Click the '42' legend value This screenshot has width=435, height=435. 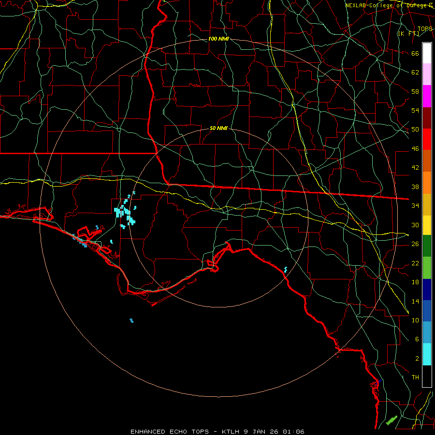pos(415,168)
